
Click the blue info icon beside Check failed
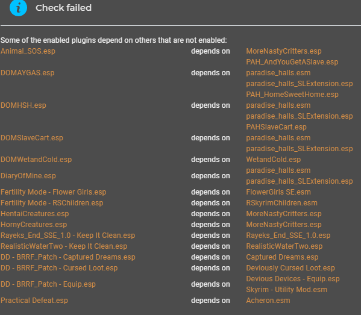tap(18, 8)
